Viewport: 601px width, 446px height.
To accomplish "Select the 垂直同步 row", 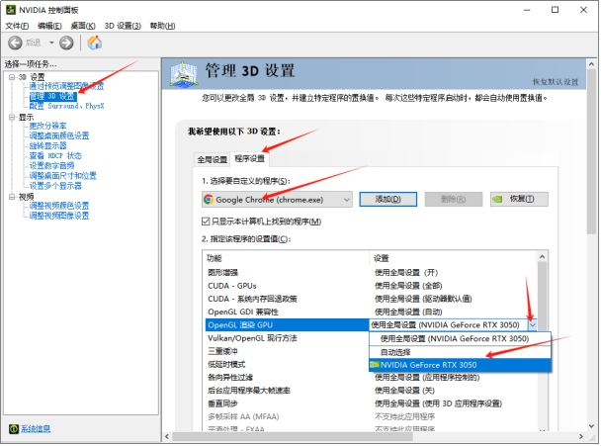I will click(x=370, y=403).
